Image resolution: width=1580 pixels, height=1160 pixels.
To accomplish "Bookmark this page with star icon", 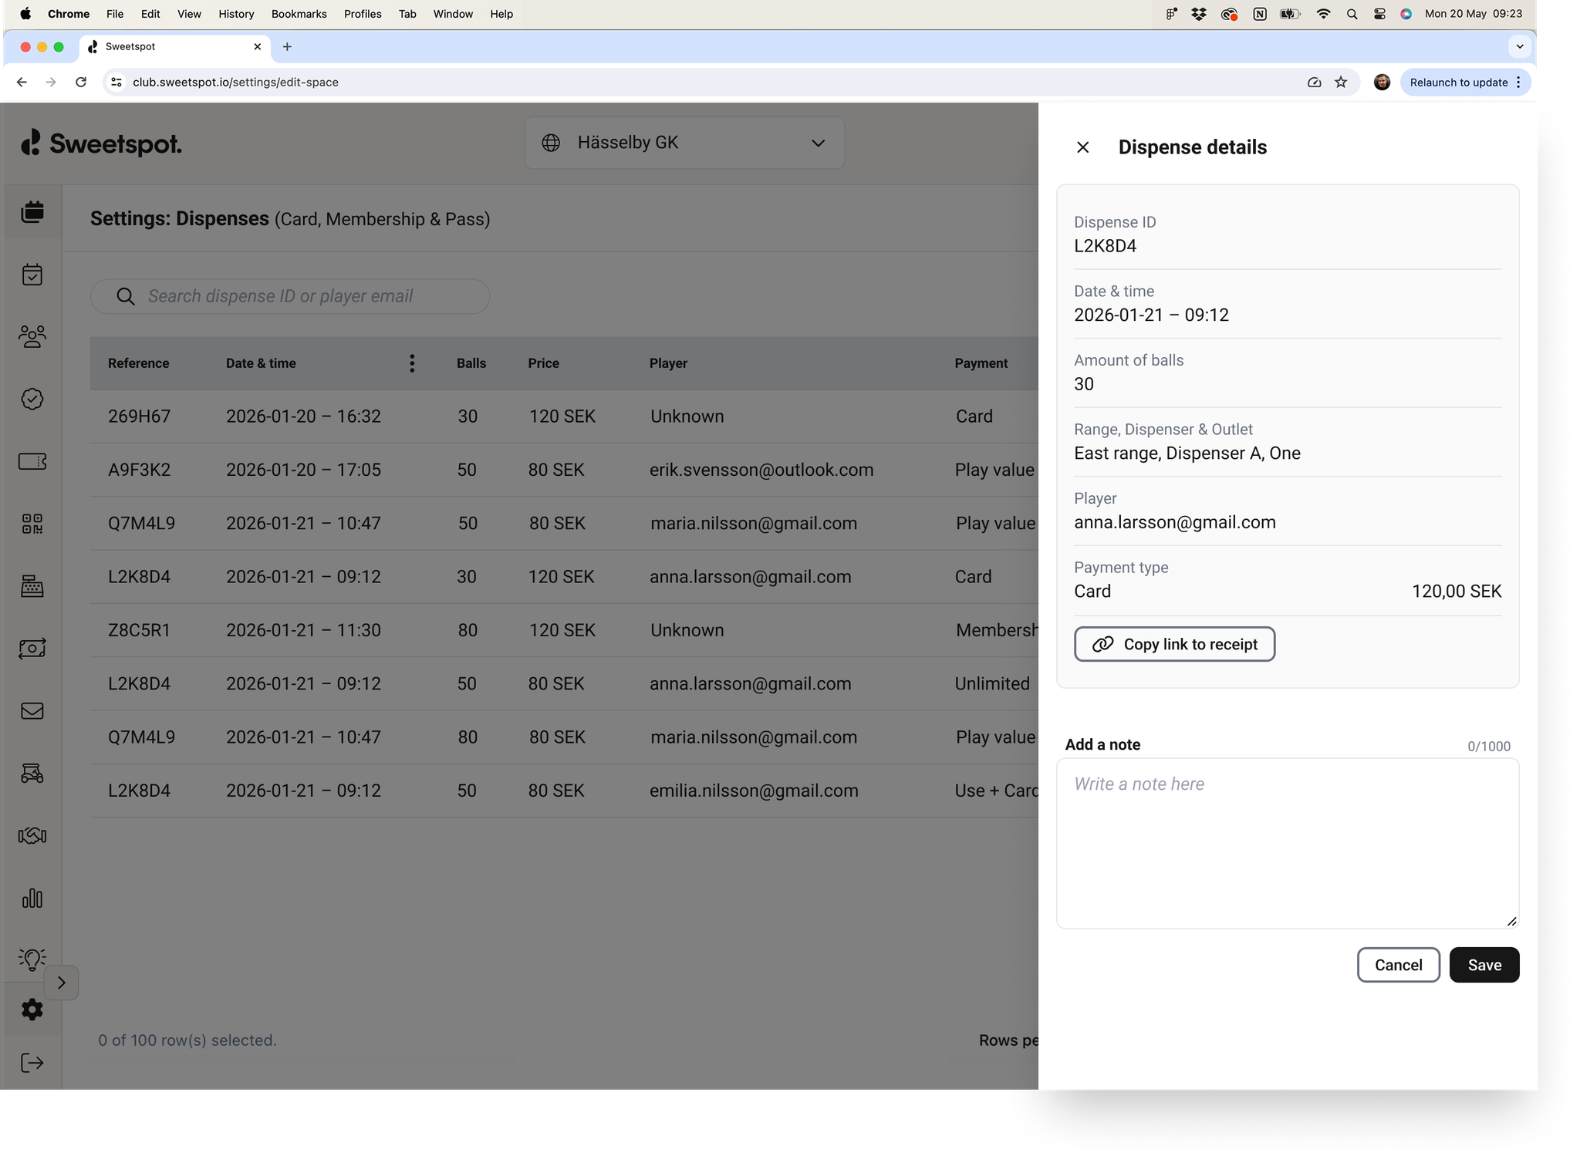I will coord(1341,83).
